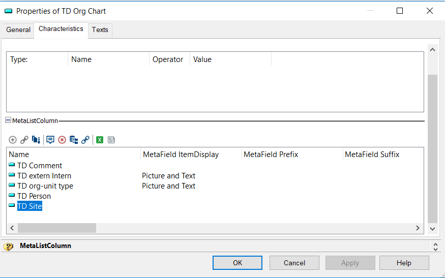Image resolution: width=445 pixels, height=278 pixels.
Task: Click the green Excel export icon
Action: [x=100, y=140]
